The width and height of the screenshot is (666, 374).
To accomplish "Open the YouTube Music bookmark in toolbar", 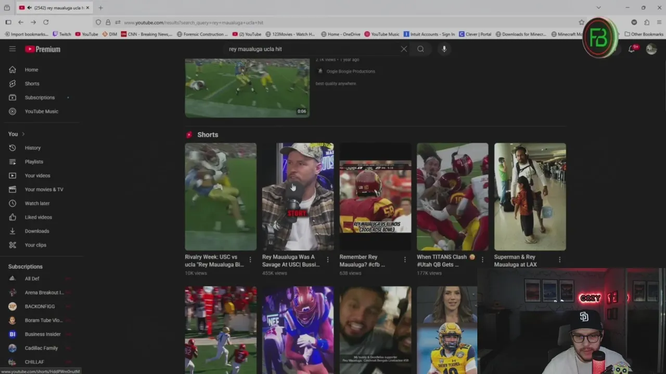I will click(382, 34).
